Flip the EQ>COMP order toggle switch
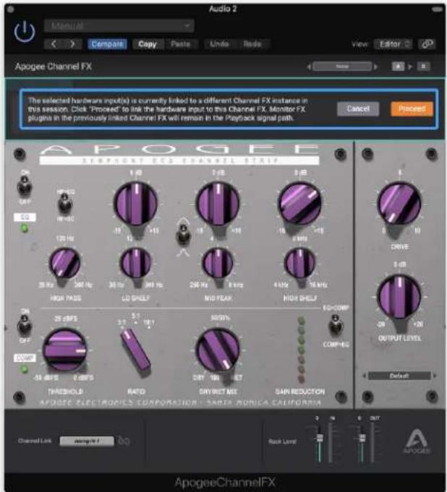The image size is (447, 492). [335, 325]
